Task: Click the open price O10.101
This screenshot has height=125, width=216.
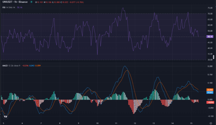Action: (x=39, y=2)
